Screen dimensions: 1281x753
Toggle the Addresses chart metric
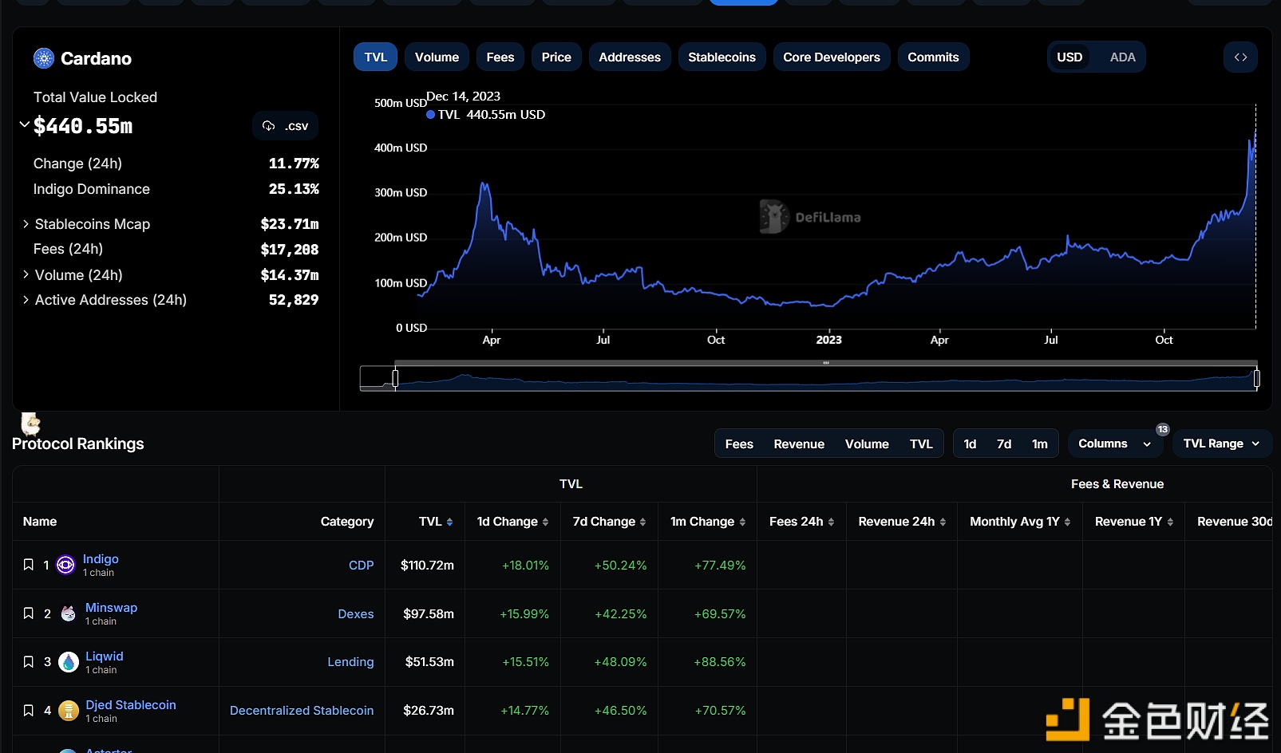click(630, 57)
